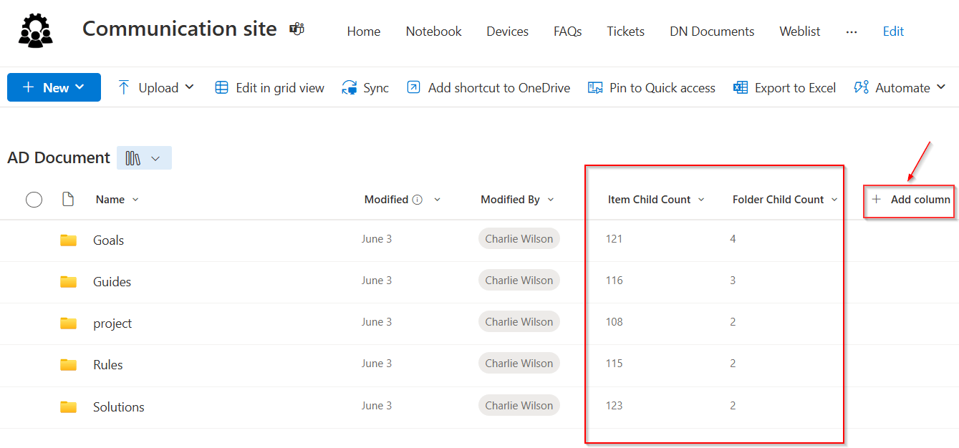The height and width of the screenshot is (448, 959).
Task: Click Add shortcut to OneDrive icon
Action: 413,87
